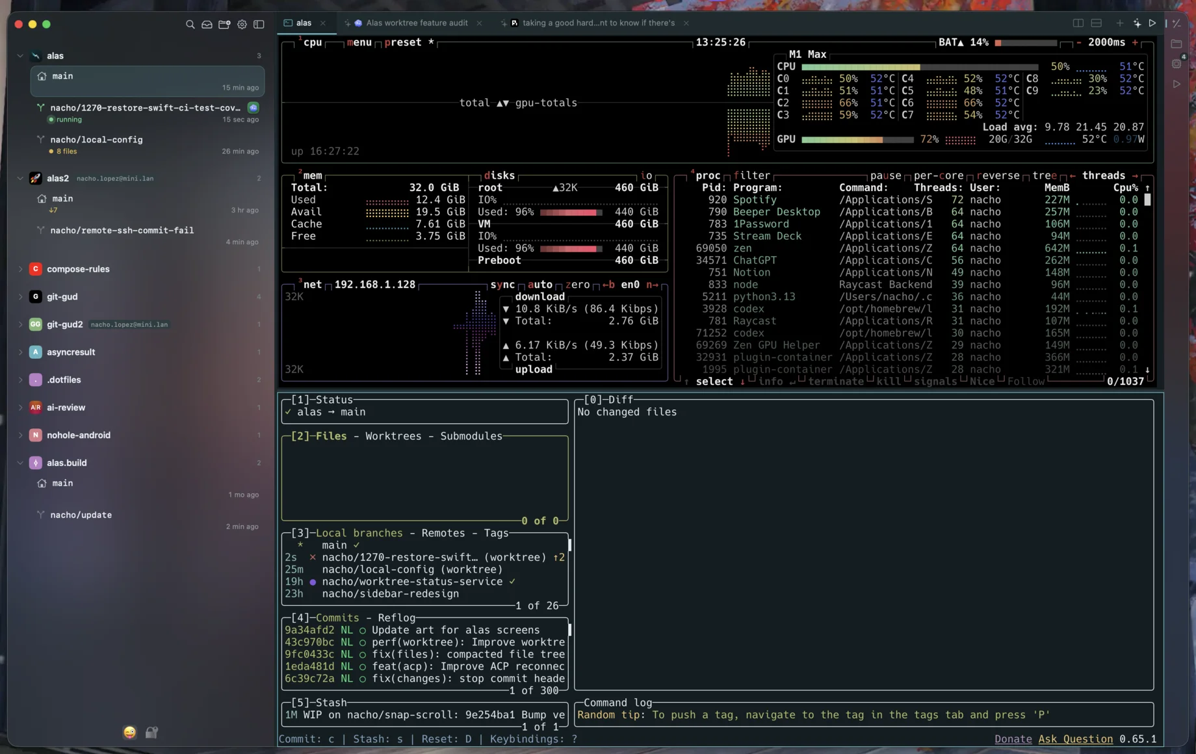Screen dimensions: 1196x754
Task: Click the chip icon with badge 4
Action: [1177, 63]
